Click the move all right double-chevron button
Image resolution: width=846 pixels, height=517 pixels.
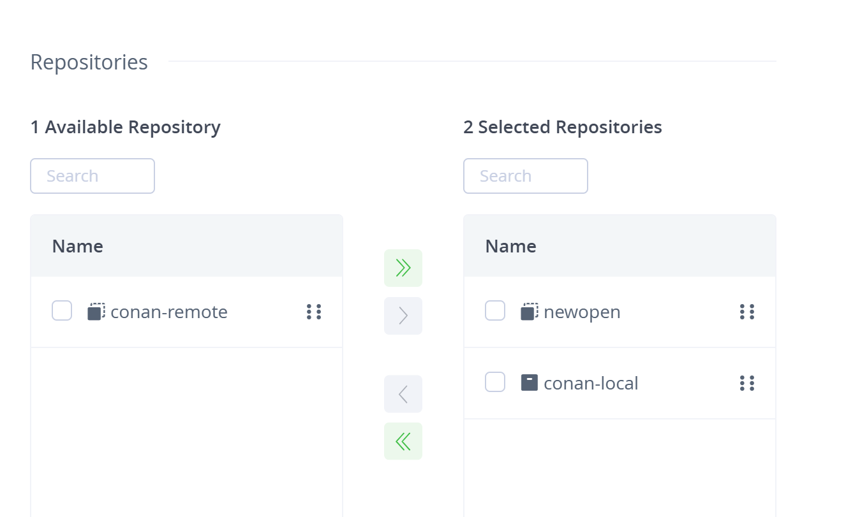point(403,268)
